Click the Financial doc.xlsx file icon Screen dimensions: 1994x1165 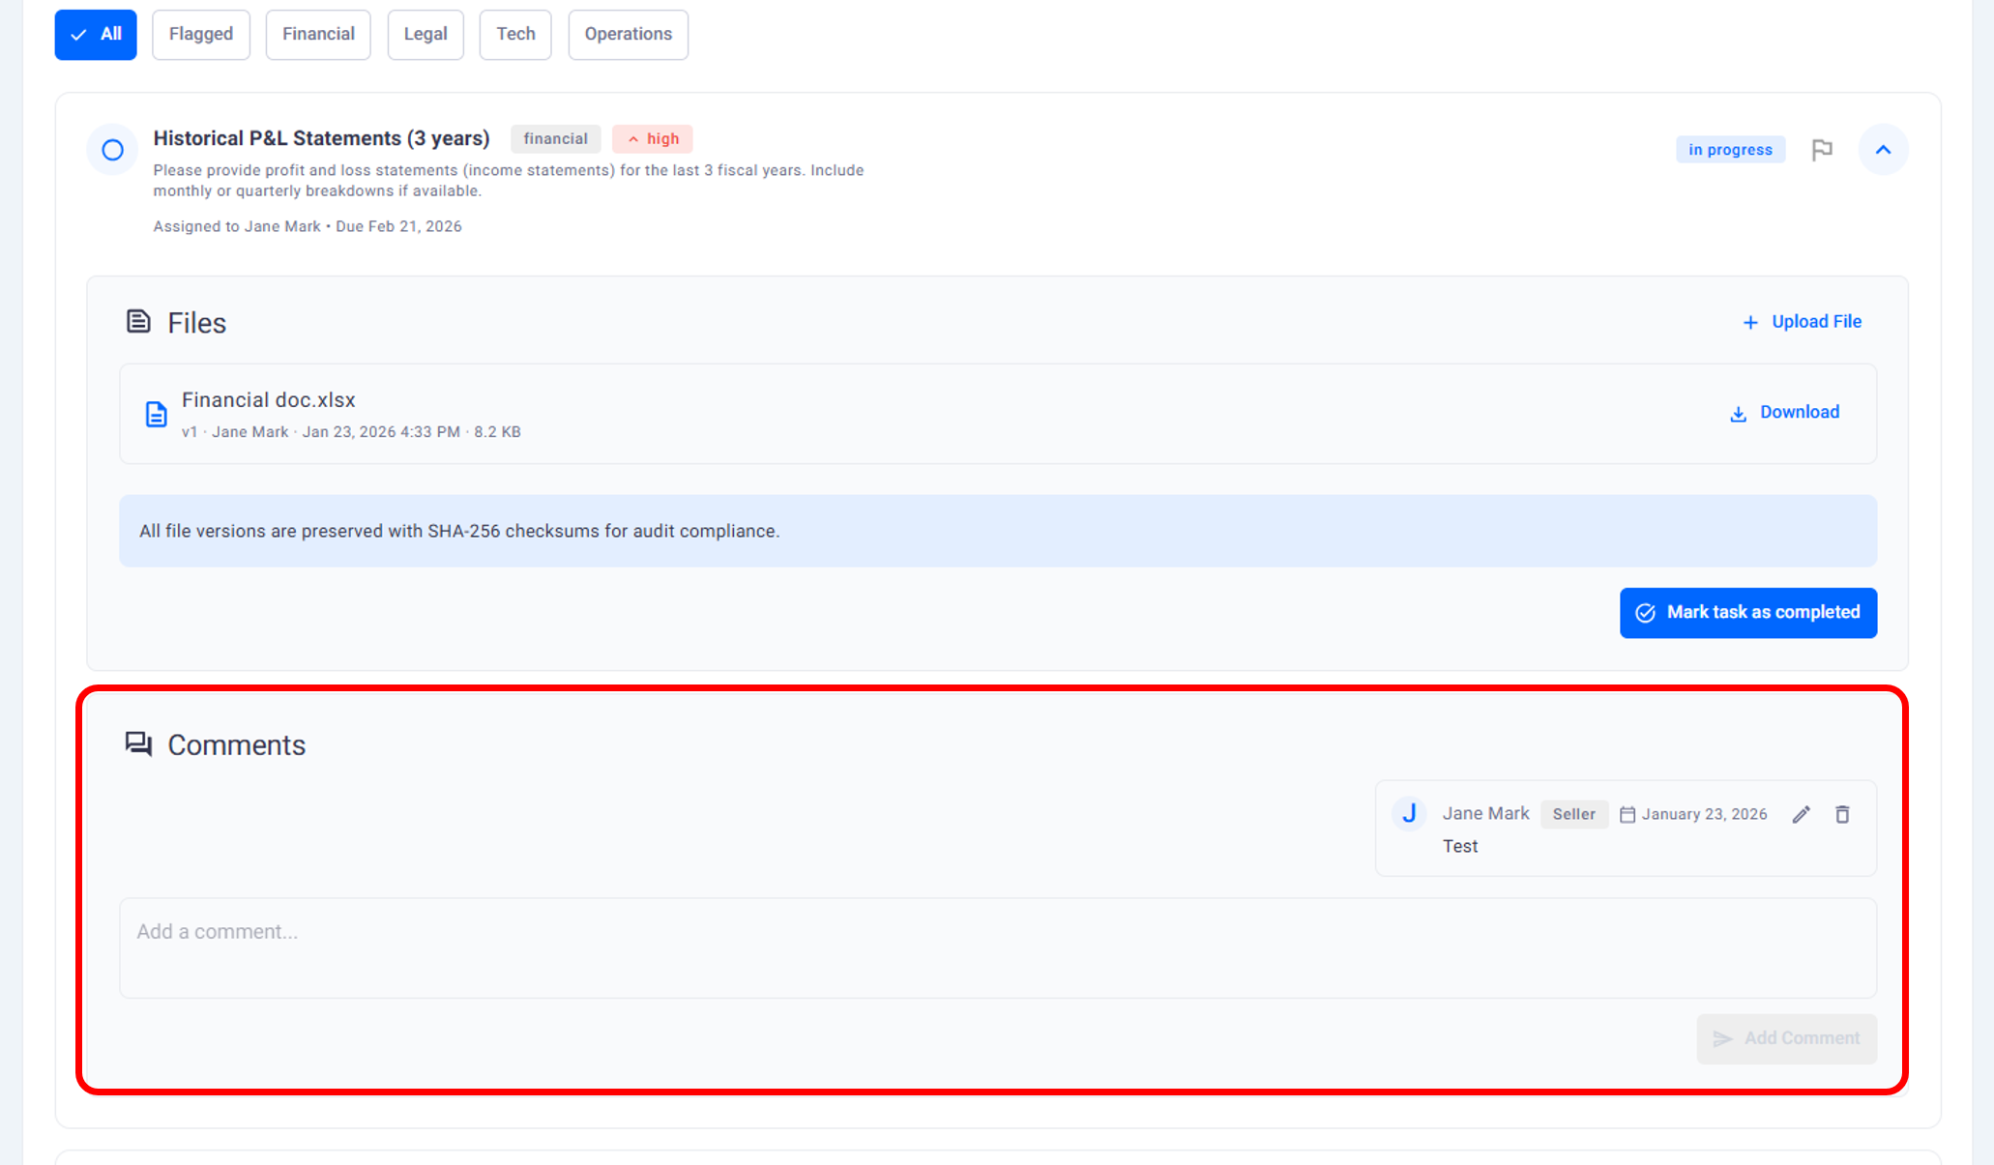(x=156, y=415)
